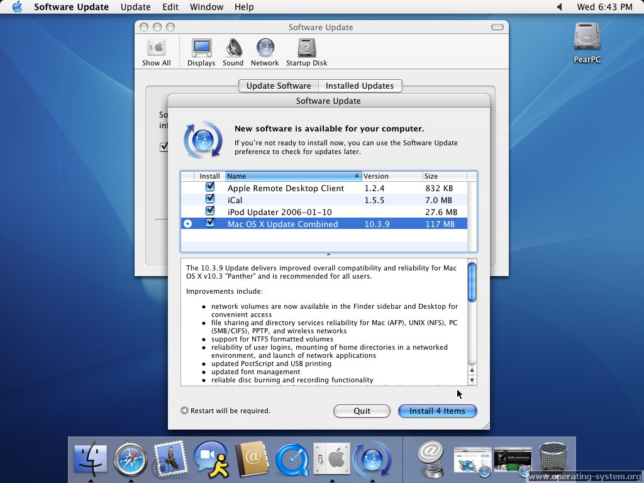Select the iCal update row
644x483 pixels.
pos(324,200)
